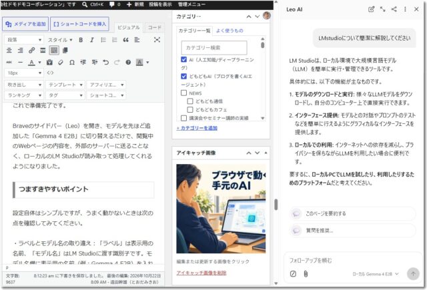Toggle bold formatting in the editor toolbar
Viewport: 427px width, 290px height.
(81, 40)
